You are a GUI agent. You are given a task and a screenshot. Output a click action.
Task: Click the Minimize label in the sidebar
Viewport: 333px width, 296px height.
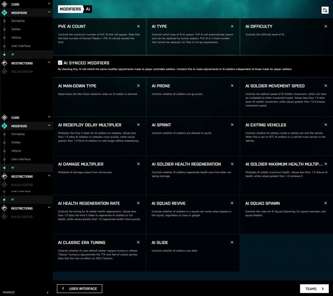[x=9, y=292]
